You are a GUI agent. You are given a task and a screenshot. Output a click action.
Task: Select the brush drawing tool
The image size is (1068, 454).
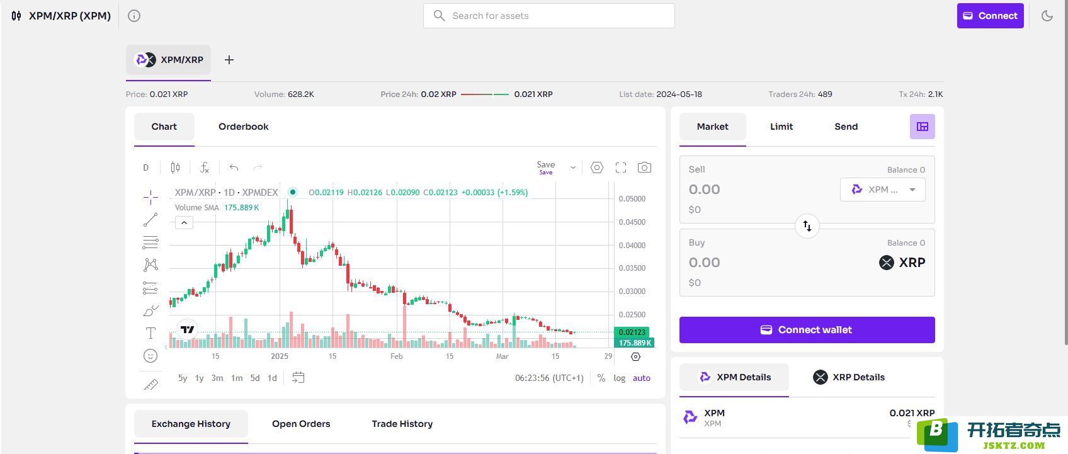[x=151, y=310]
